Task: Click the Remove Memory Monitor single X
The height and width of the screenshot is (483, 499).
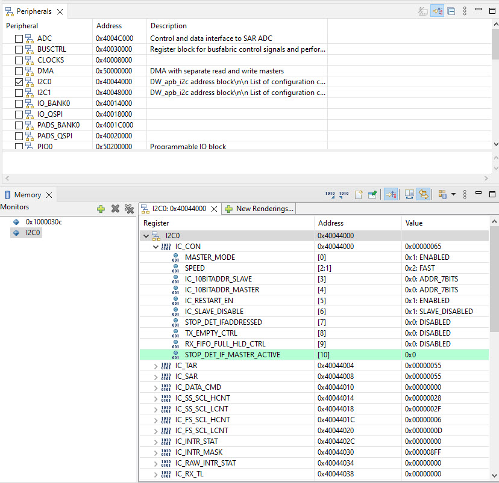Action: pos(115,209)
